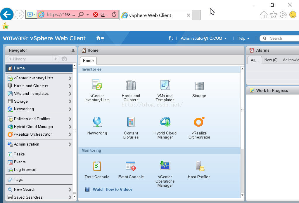The image size is (299, 203).
Task: Click the browser URL address field
Action: 61,15
